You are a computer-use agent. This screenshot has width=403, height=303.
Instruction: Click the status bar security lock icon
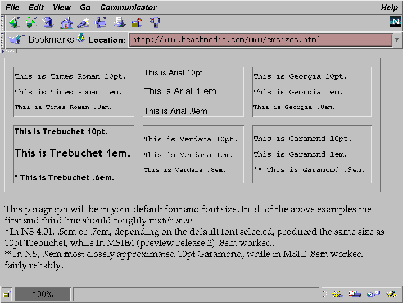(x=7, y=294)
